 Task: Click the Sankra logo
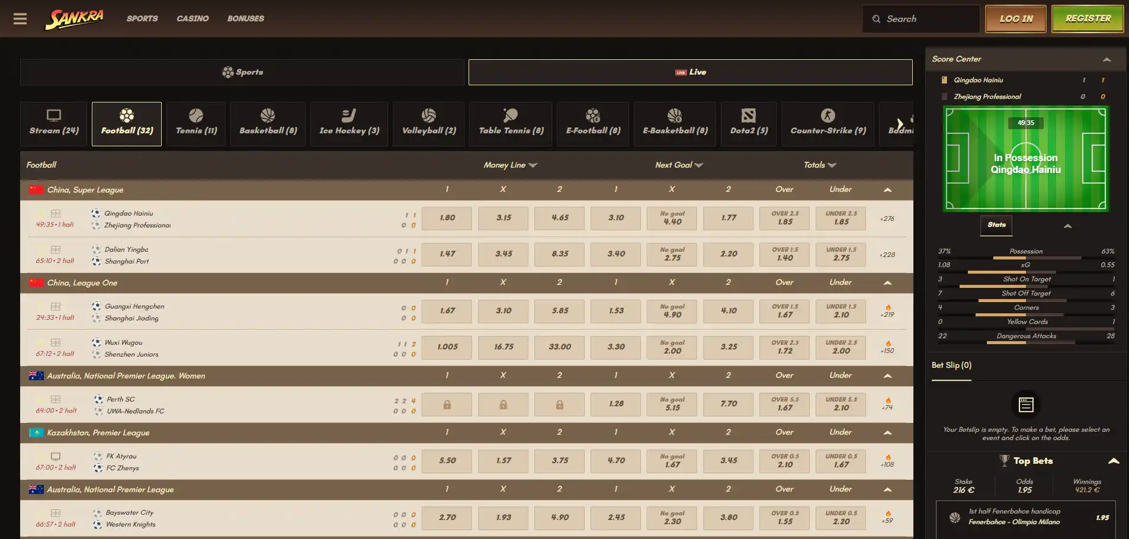pyautogui.click(x=74, y=19)
